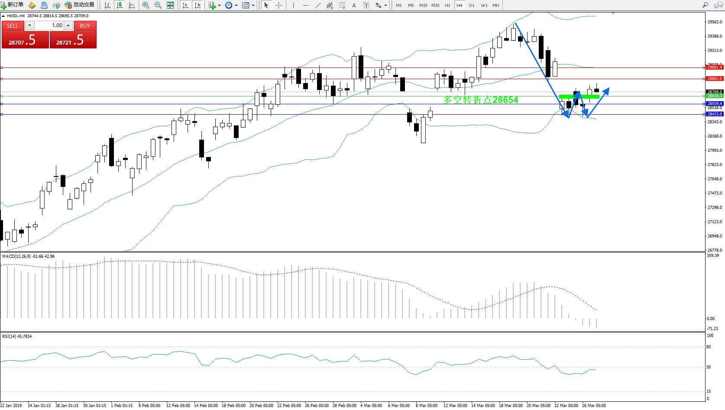Click the tile windows icon
The image size is (725, 410).
170,5
